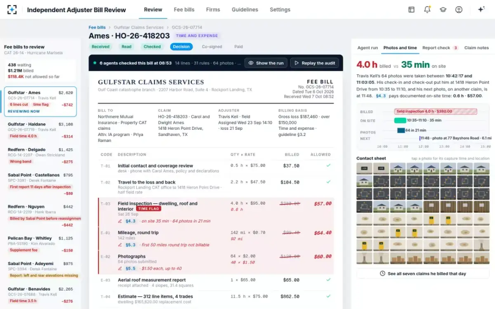
Task: Open the first photo in the Contact sheet
Action: click(365, 168)
